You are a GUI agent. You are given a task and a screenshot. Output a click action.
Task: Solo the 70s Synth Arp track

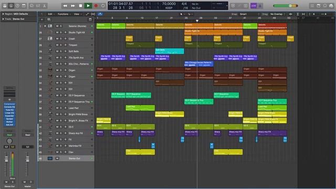(x=61, y=58)
